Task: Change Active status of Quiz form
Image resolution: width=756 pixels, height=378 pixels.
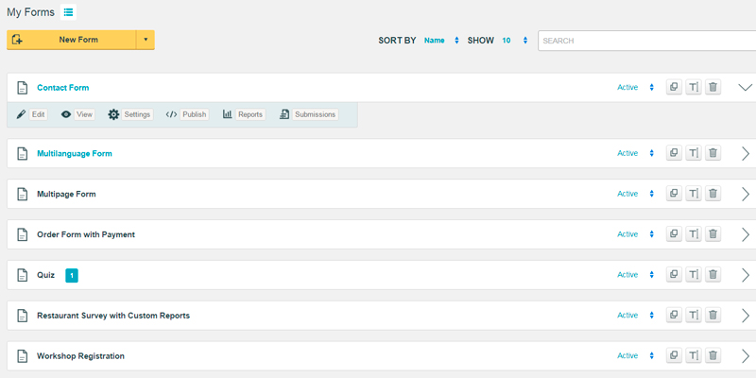Action: [x=635, y=275]
